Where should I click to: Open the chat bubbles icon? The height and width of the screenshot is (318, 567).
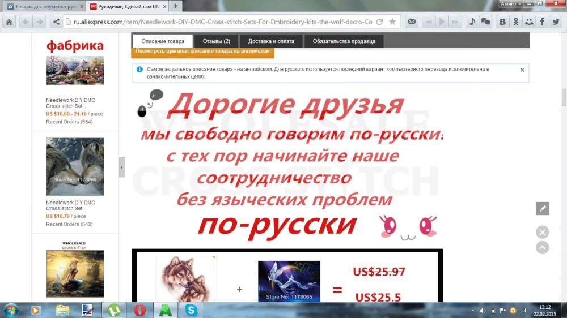(486, 22)
